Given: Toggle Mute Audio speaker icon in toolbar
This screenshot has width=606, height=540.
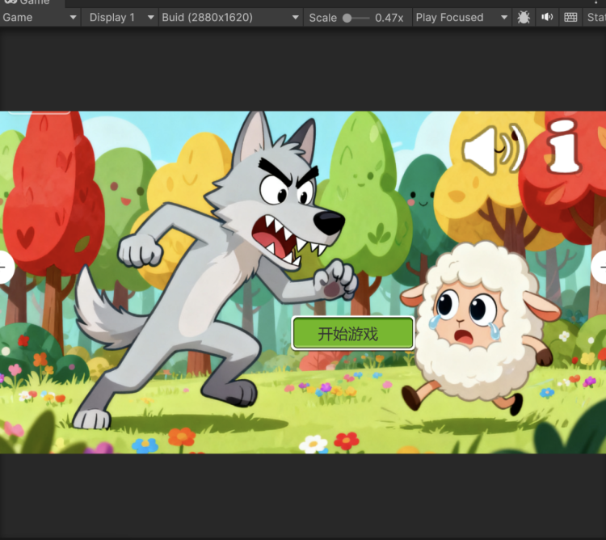Looking at the screenshot, I should (547, 17).
